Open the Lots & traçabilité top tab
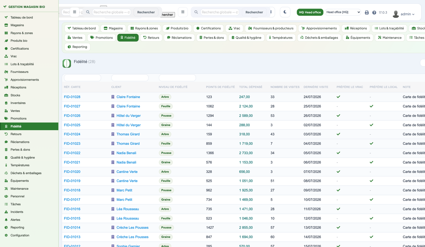This screenshot has height=247, width=425. [x=390, y=28]
